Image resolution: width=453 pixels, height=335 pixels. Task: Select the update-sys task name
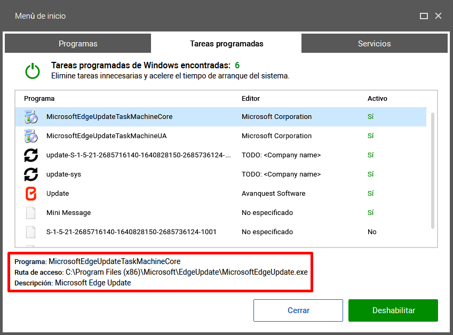coord(64,174)
